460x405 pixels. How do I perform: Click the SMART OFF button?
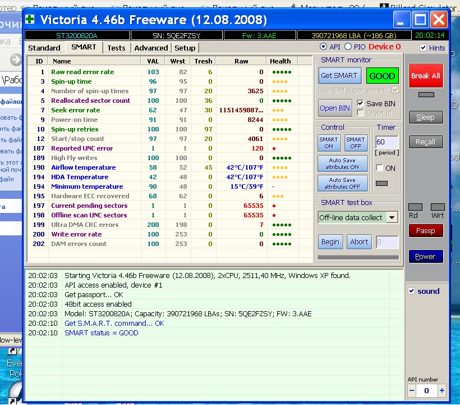[356, 143]
